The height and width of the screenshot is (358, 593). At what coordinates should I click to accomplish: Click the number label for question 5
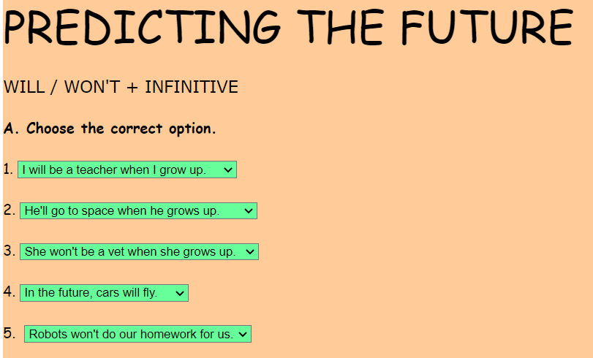9,333
